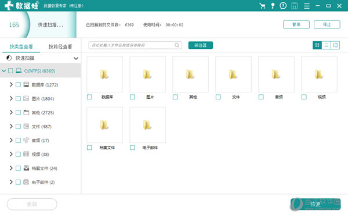The width and height of the screenshot is (348, 218).
Task: Open the 电子邮件 folder thumbnail
Action: [147, 125]
